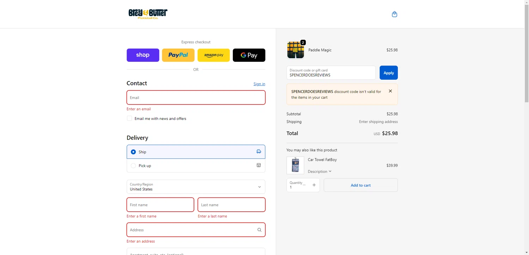Click the Paddle Magic product thumbnail

[296, 50]
